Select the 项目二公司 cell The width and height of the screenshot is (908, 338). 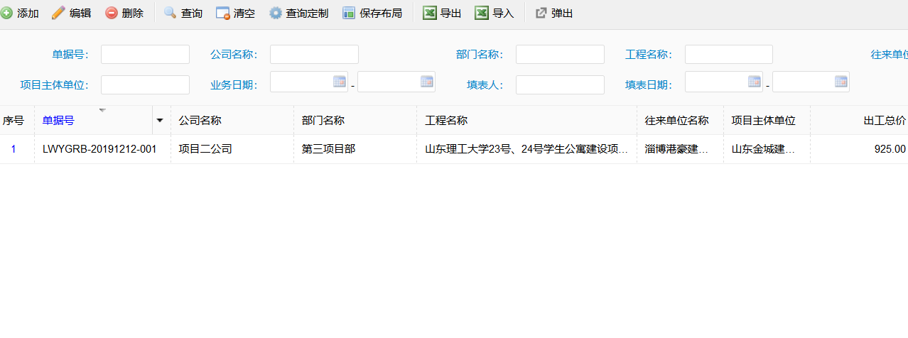tap(232, 149)
